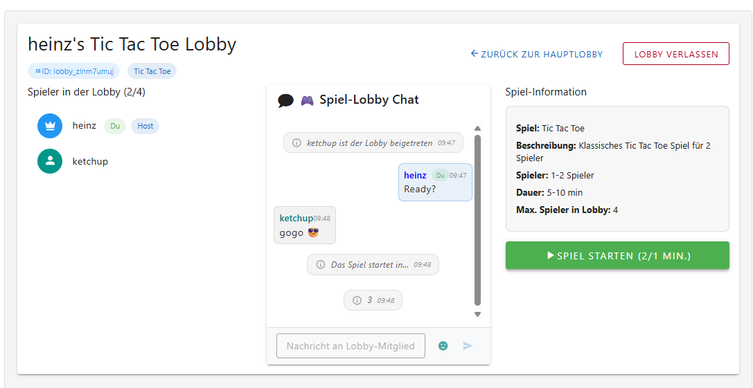Click the game controller icon in chat header
The height and width of the screenshot is (388, 753).
308,100
